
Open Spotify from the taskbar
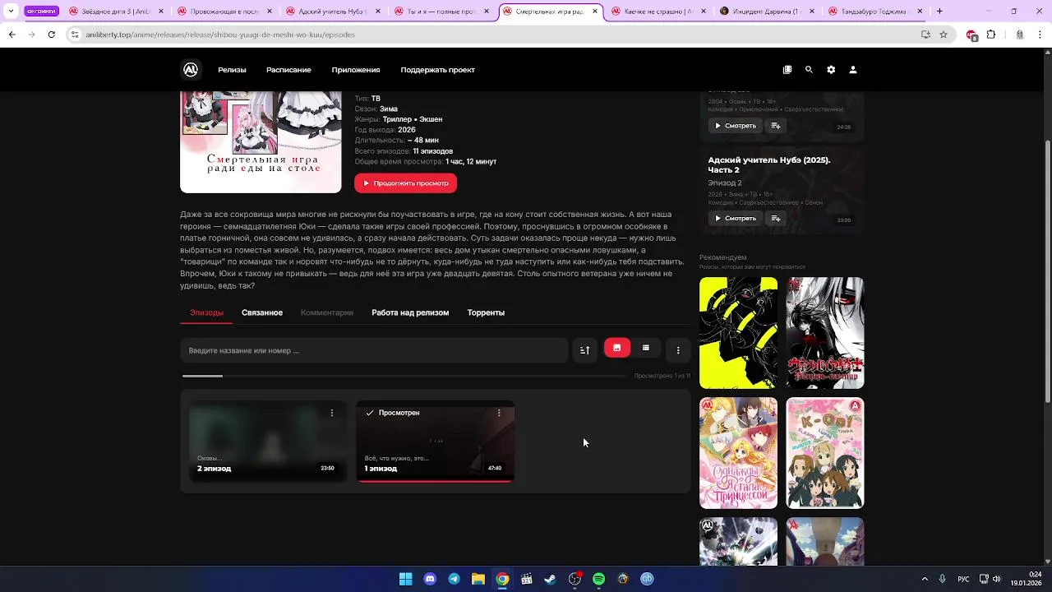[x=599, y=579]
